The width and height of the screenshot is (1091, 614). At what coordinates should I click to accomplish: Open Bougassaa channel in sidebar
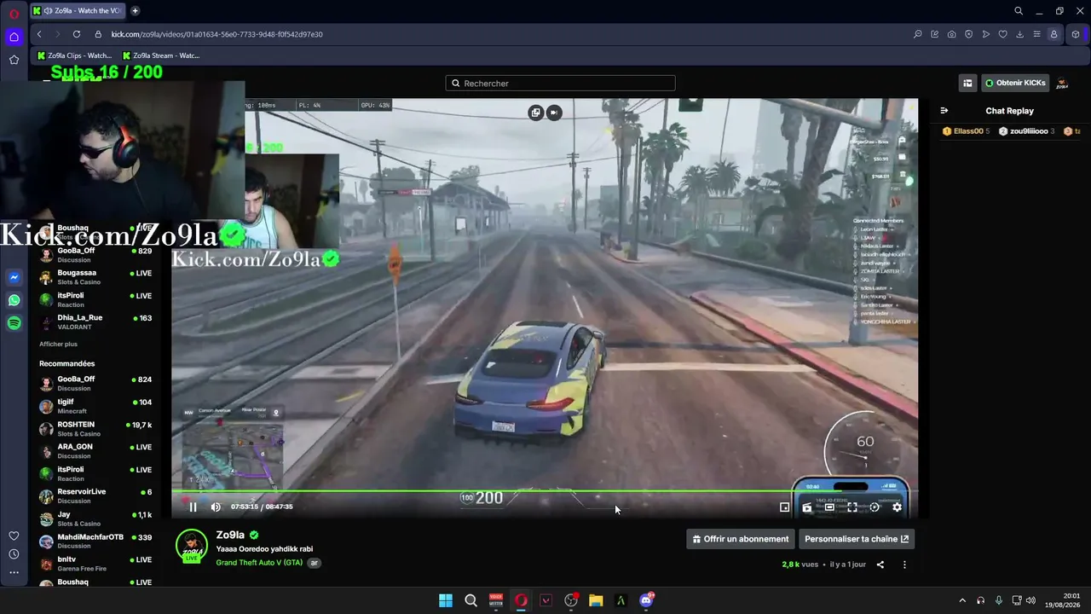click(95, 277)
